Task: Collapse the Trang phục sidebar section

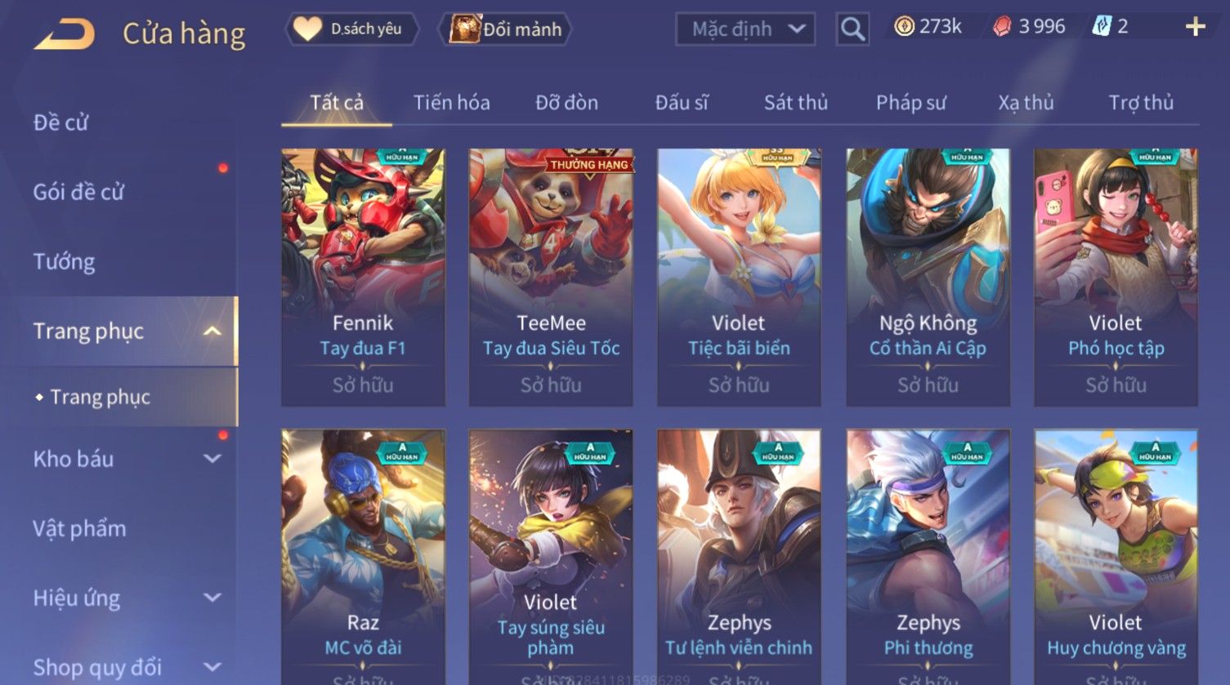Action: (212, 331)
